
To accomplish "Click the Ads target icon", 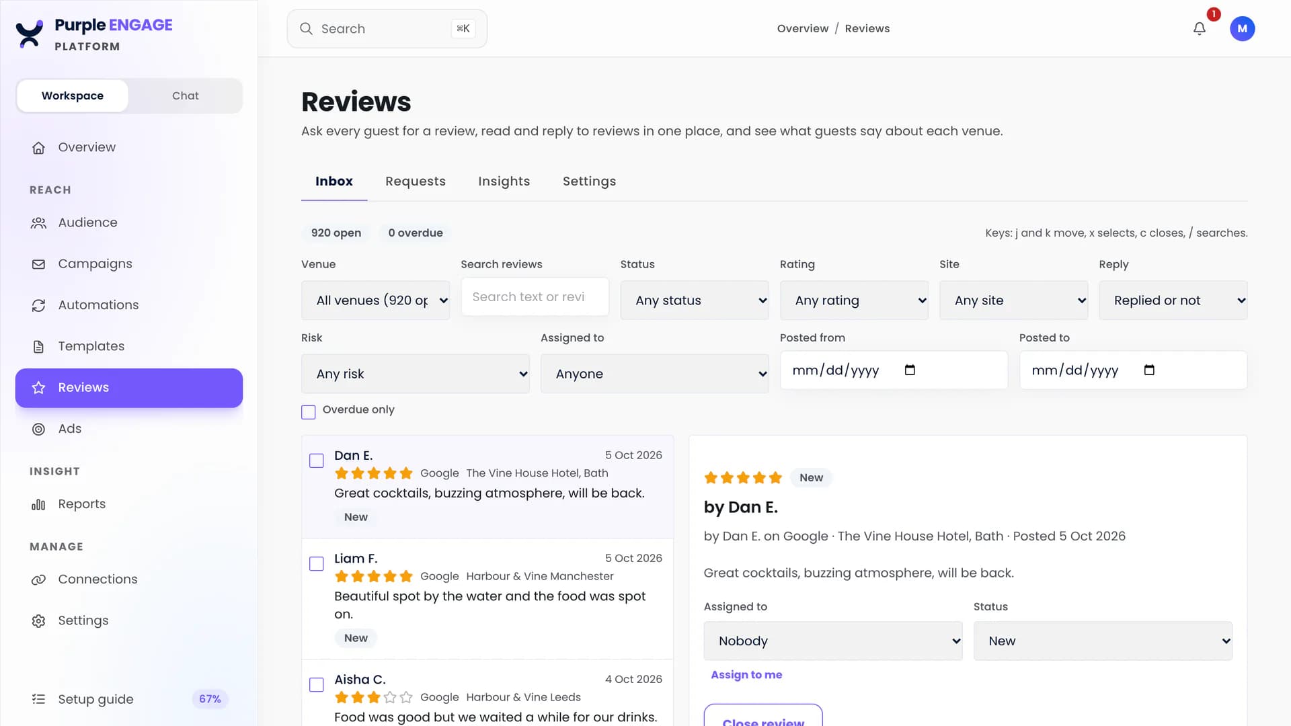I will [x=38, y=429].
